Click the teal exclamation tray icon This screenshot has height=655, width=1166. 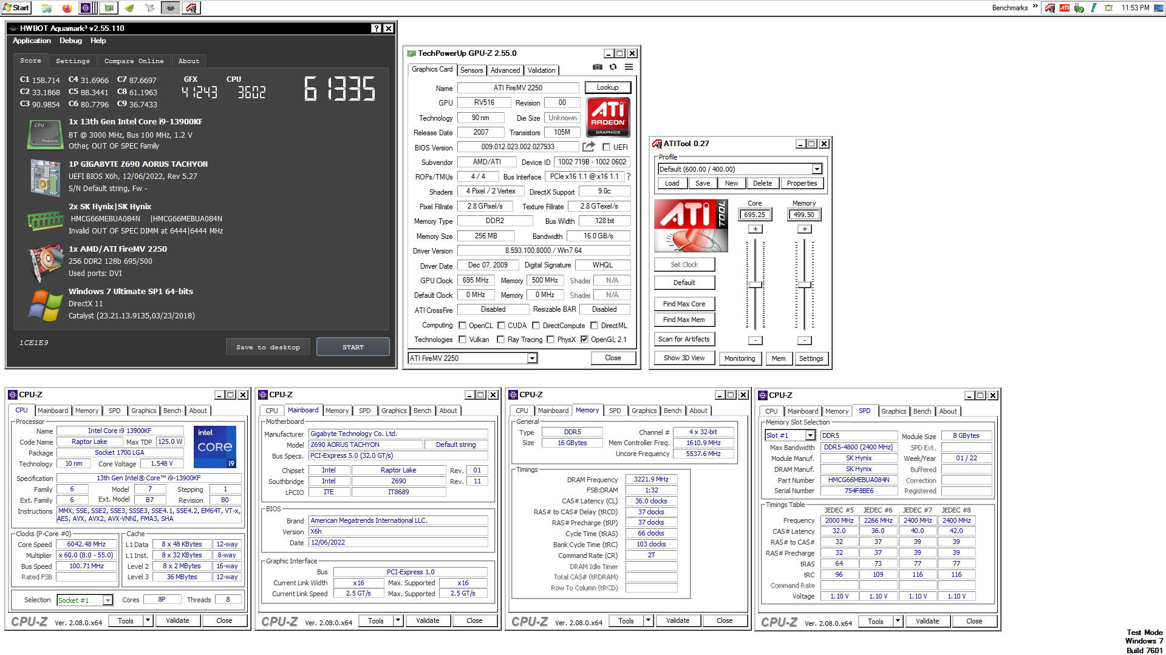click(x=1094, y=8)
